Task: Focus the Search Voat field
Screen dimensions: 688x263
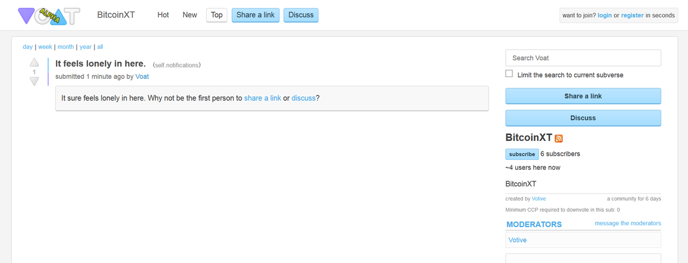Action: click(x=583, y=58)
